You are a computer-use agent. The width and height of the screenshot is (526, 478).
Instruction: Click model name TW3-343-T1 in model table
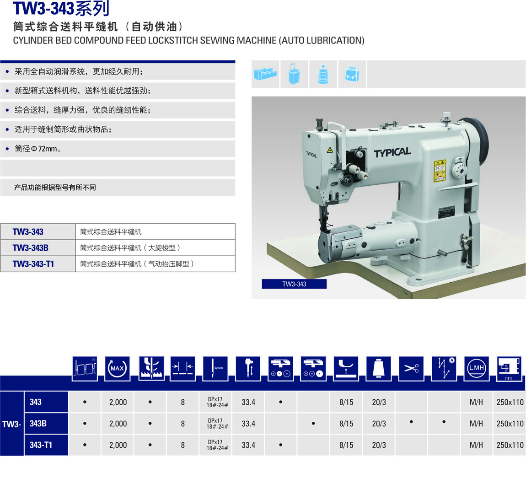[x=33, y=264]
